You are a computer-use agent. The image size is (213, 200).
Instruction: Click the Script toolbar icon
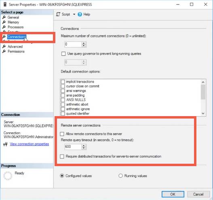(x=58, y=14)
